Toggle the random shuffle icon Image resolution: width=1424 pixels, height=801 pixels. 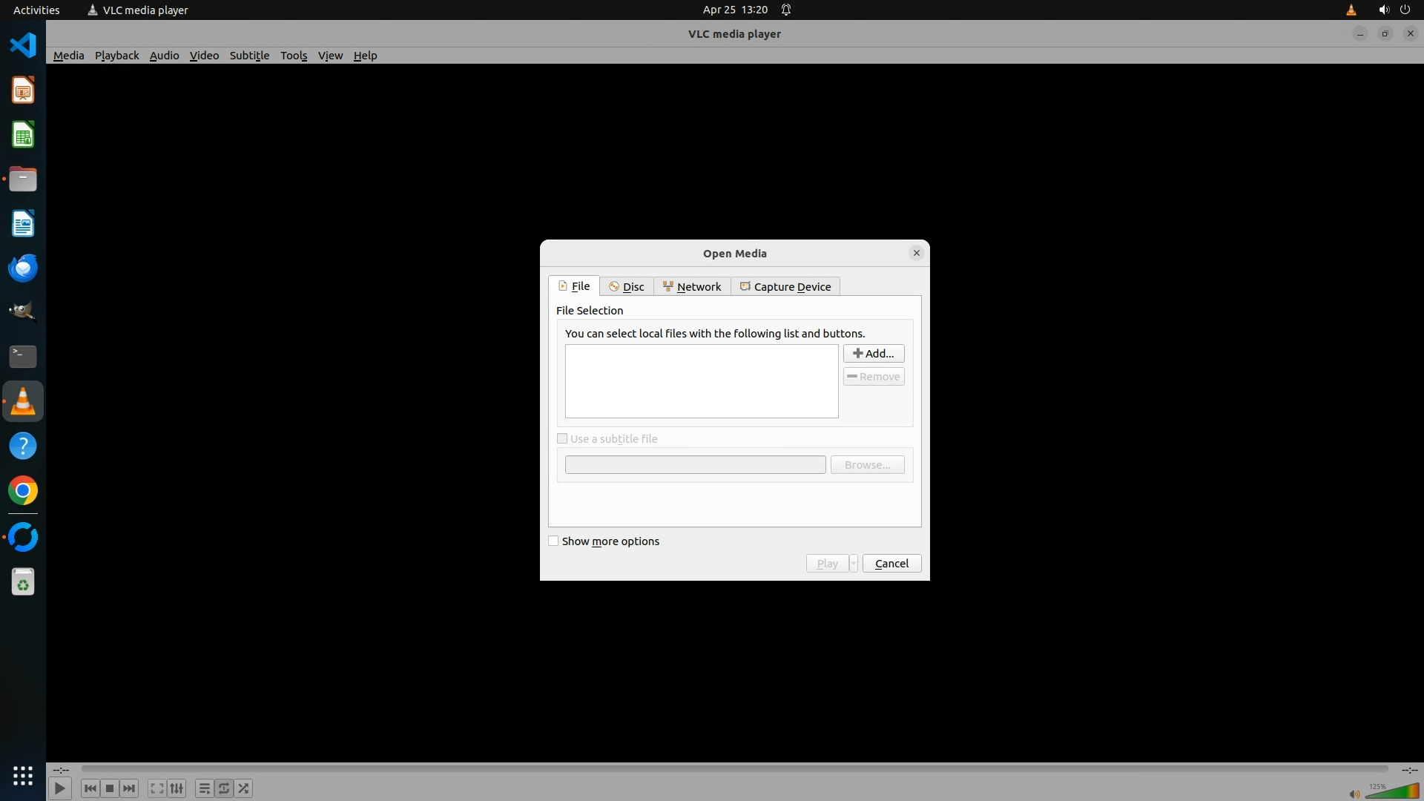(x=244, y=788)
